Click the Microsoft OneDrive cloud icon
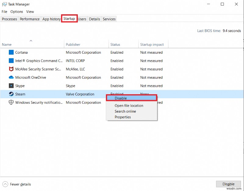Image resolution: width=244 pixels, height=191 pixels. 11,77
